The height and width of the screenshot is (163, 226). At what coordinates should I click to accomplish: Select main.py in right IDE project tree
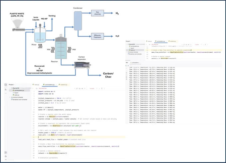(132, 50)
